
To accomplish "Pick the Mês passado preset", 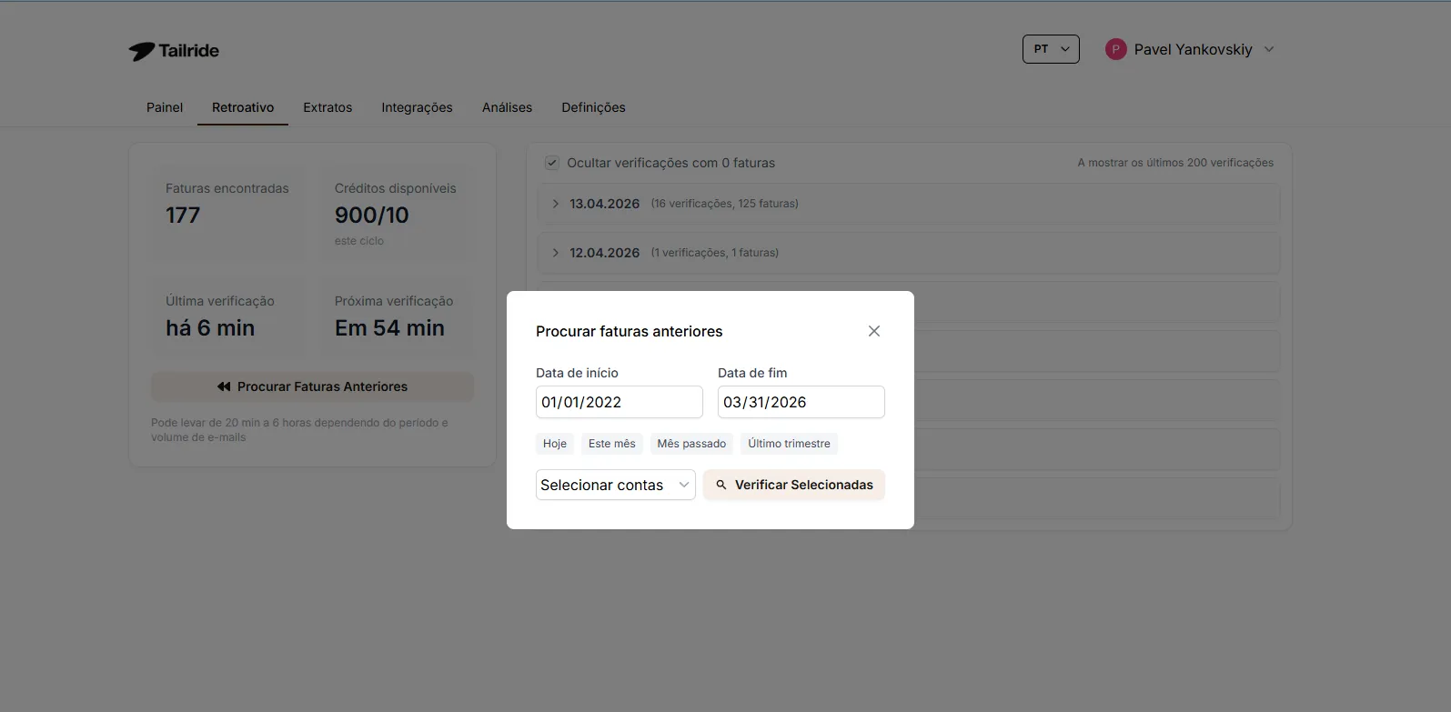I will coord(691,444).
